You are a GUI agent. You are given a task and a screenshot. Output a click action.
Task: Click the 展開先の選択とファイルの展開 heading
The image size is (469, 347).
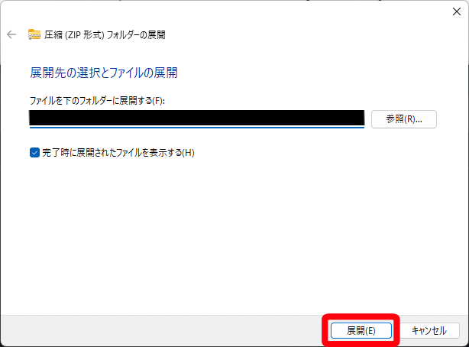103,73
